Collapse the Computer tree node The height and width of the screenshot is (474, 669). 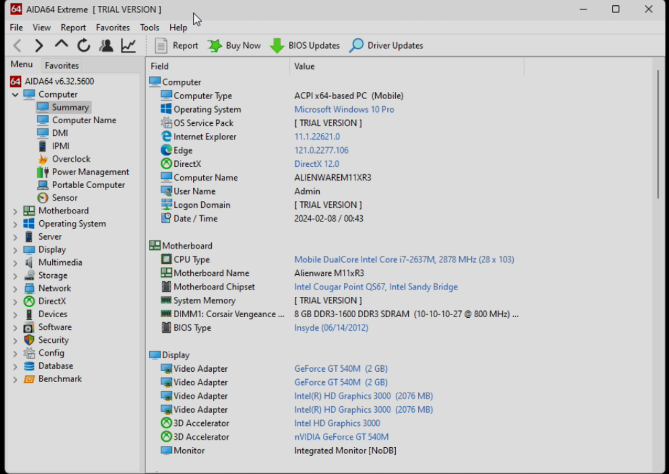click(x=15, y=95)
